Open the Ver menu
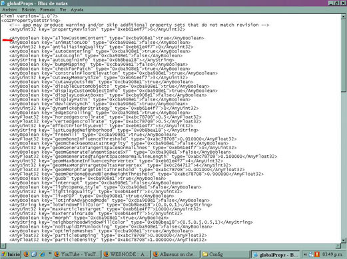Image resolution: width=347 pixels, height=259 pixels. click(63, 10)
